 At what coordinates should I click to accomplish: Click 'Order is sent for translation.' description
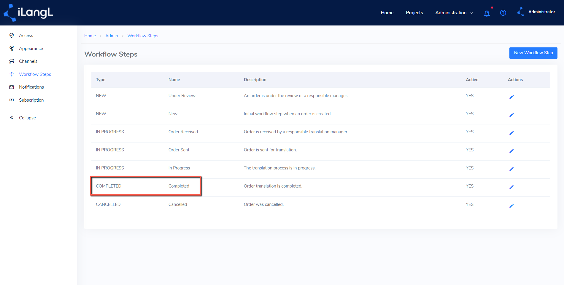pos(270,150)
